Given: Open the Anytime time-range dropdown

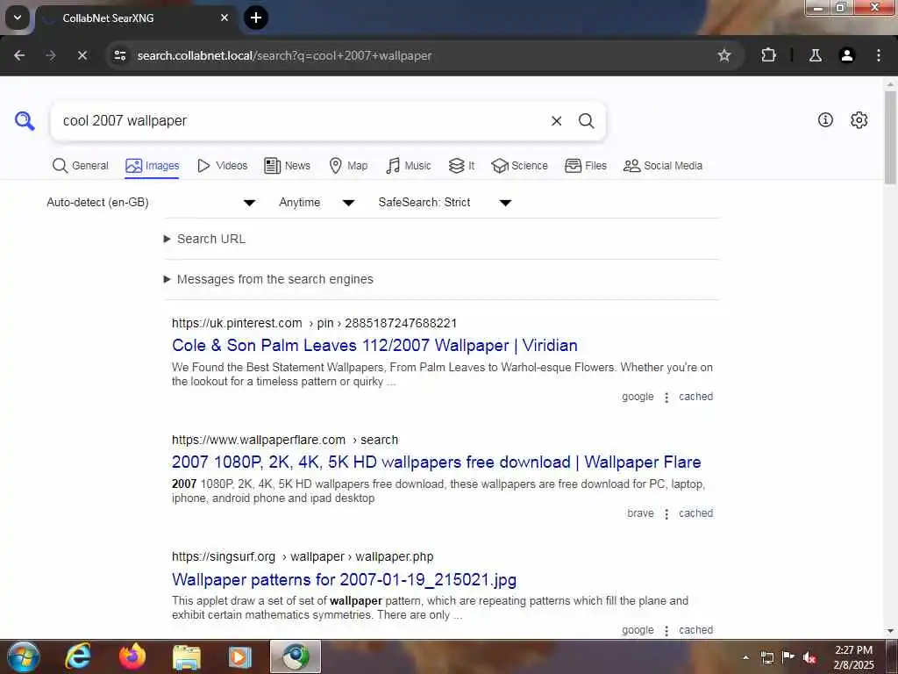Looking at the screenshot, I should 316,203.
